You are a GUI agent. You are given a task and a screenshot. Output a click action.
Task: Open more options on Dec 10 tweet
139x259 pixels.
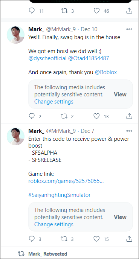[129, 29]
